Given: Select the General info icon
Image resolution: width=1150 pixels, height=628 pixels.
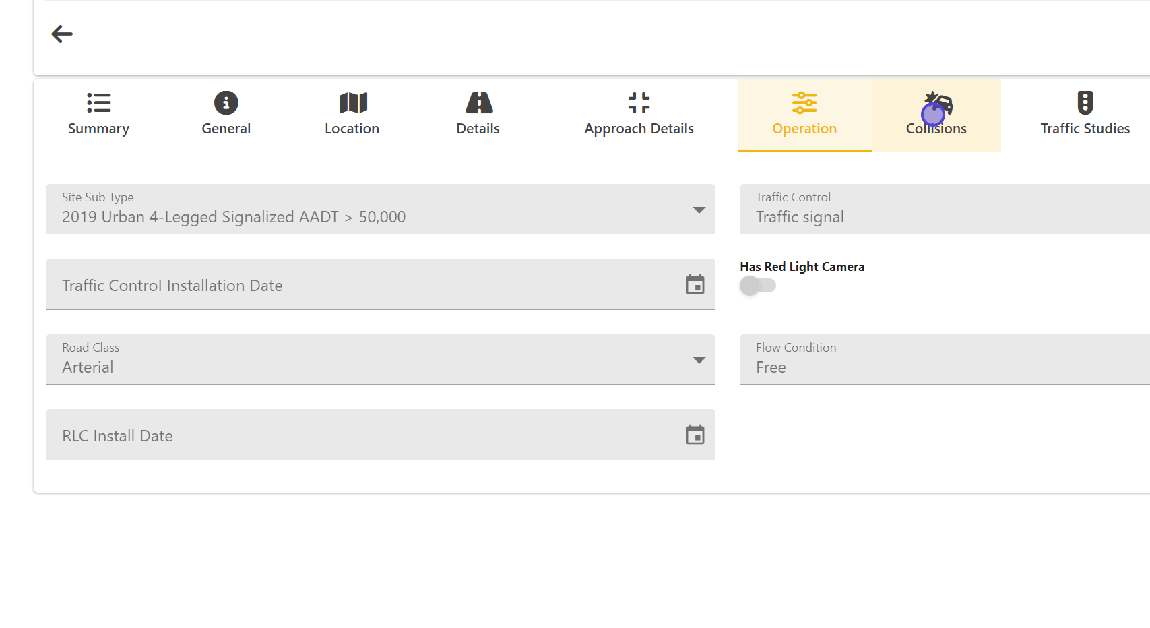Looking at the screenshot, I should (x=226, y=103).
